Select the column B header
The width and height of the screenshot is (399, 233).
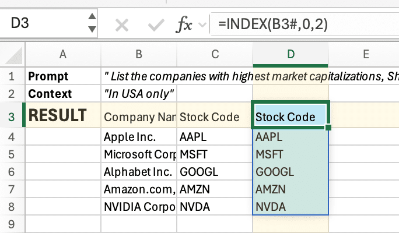pyautogui.click(x=138, y=55)
